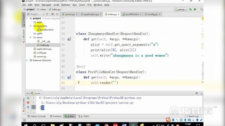Collapse the project root folder
This screenshot has height=126, width=225.
[27, 19]
